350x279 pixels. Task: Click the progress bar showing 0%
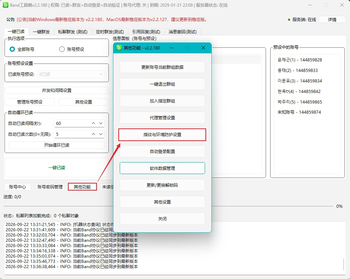(x=169, y=206)
